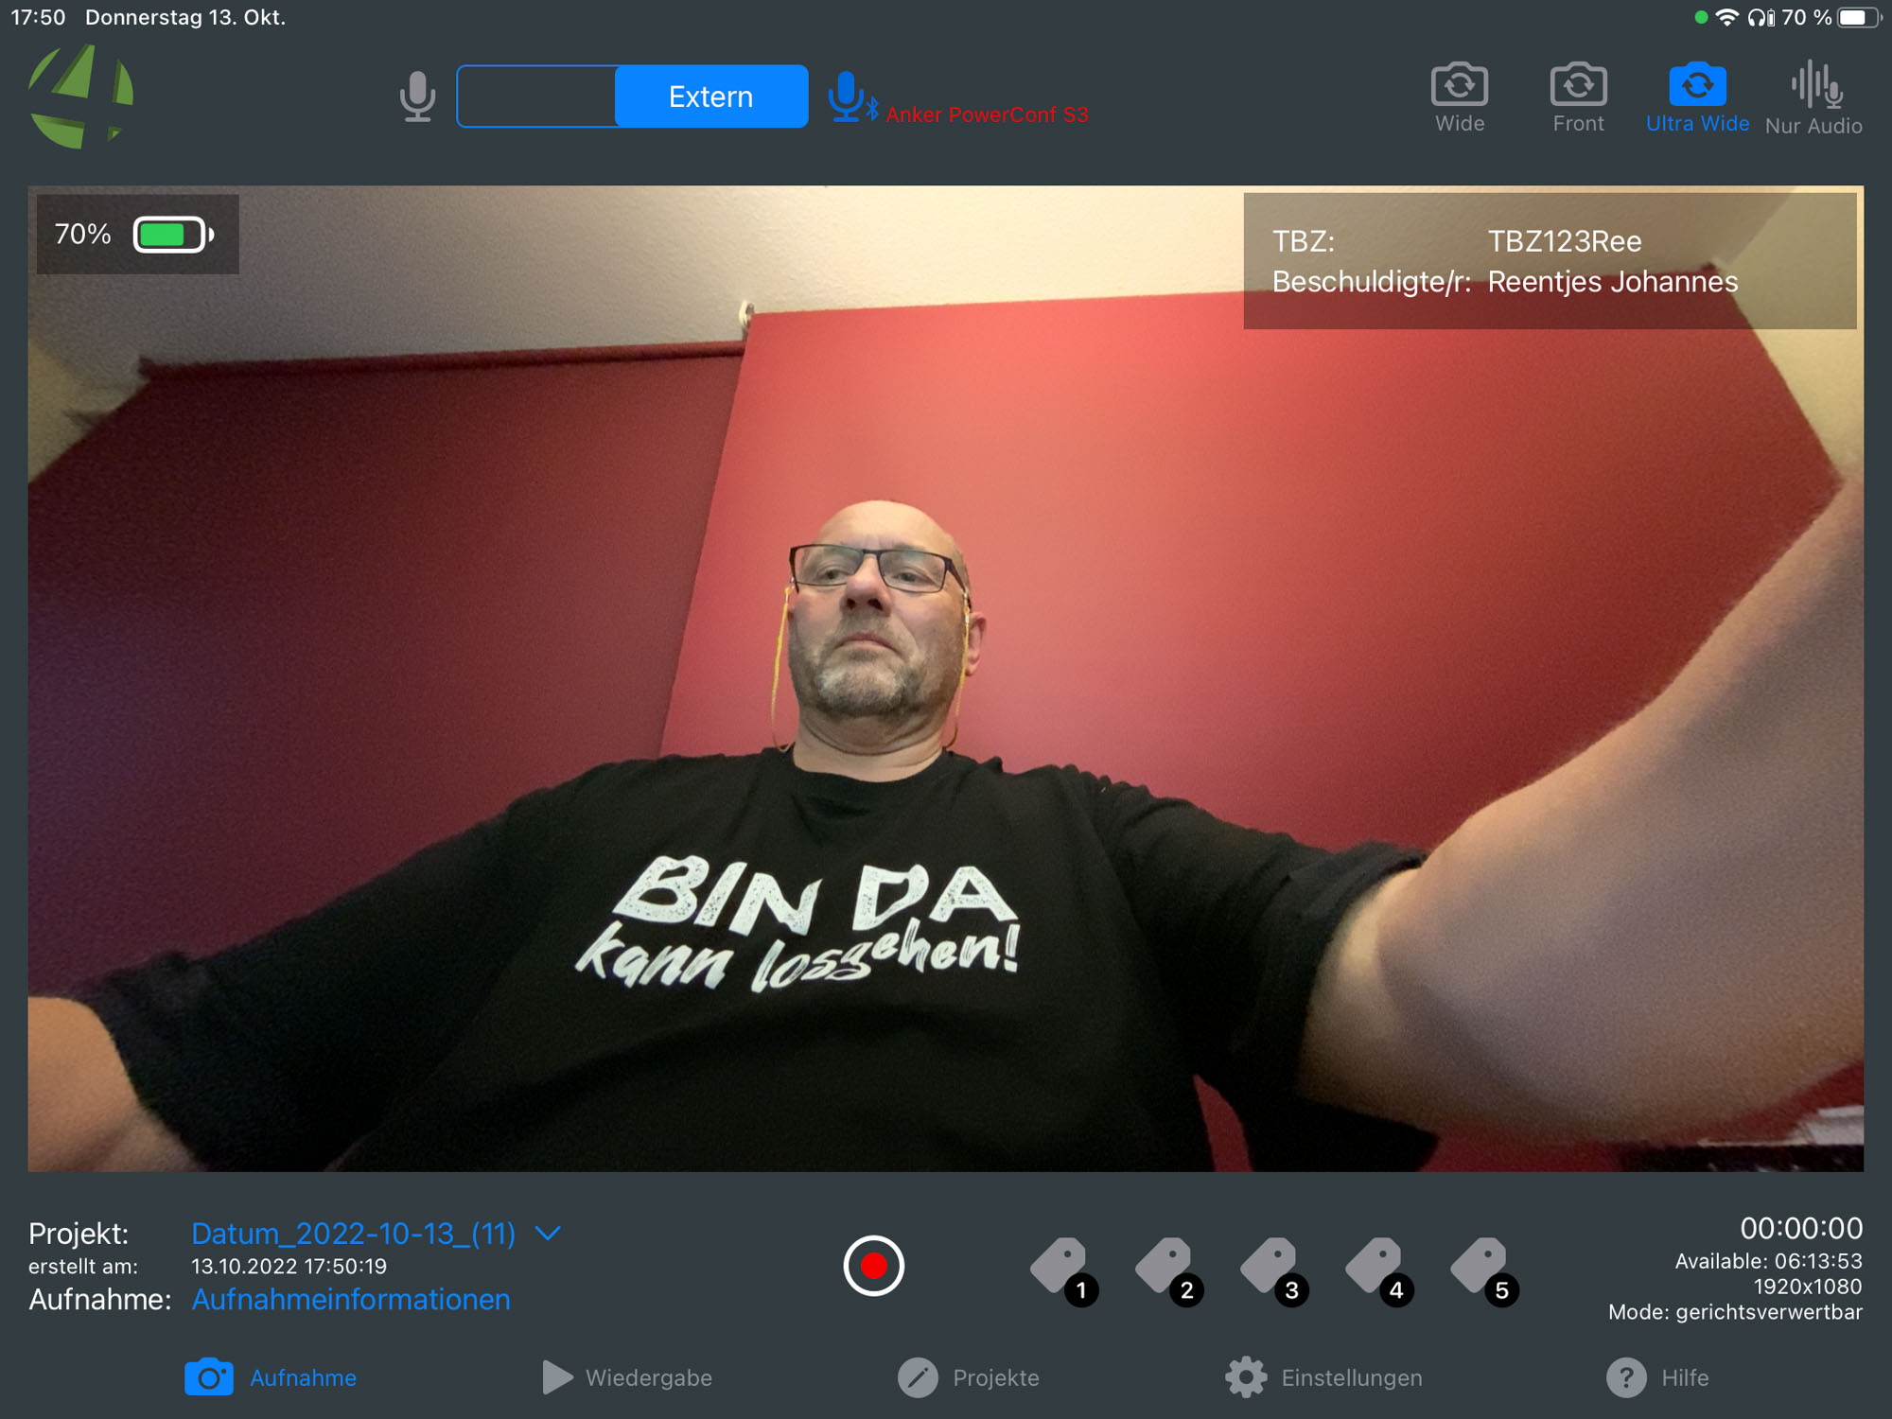Tap the name Reentjes Johannes
Screen dimensions: 1892x1419
pos(1613,282)
